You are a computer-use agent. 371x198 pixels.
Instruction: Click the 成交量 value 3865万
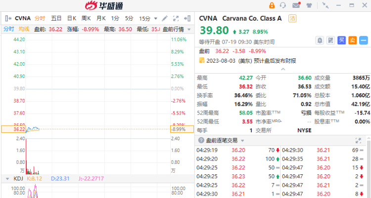point(361,78)
